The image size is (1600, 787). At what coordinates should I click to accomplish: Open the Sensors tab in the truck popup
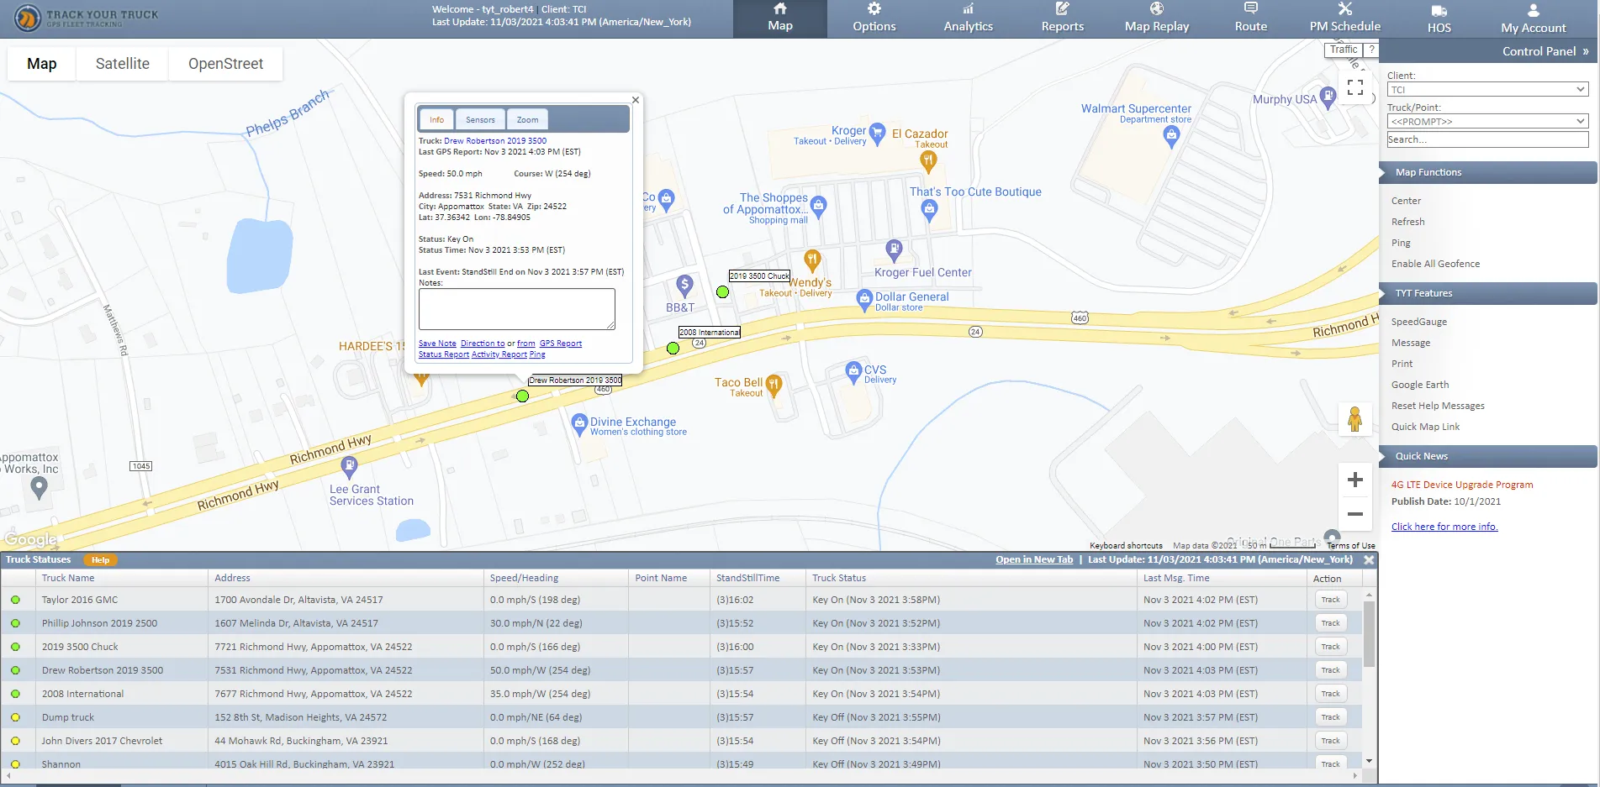coord(480,119)
